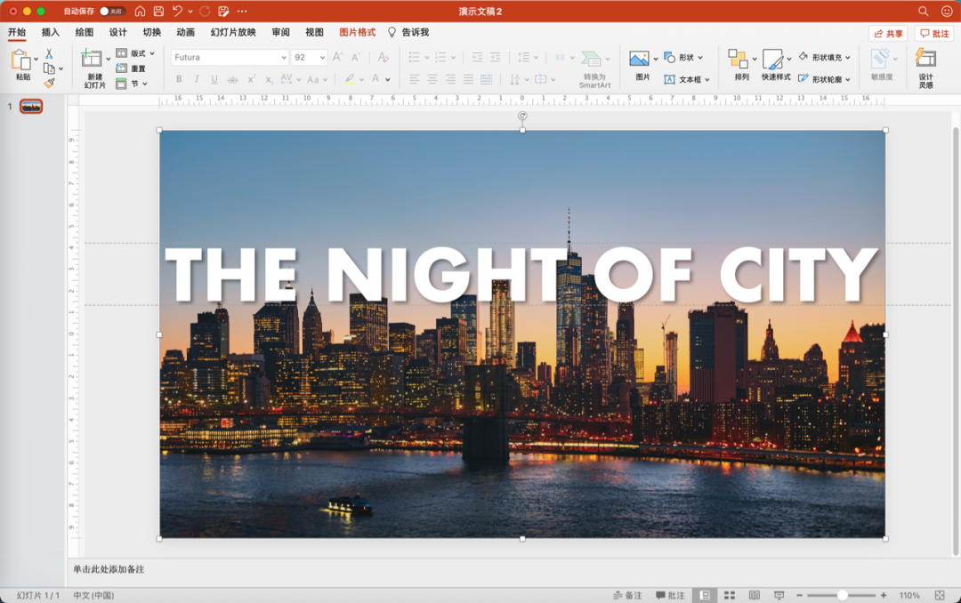Select slide 1 thumbnail
The height and width of the screenshot is (603, 961).
pos(31,107)
